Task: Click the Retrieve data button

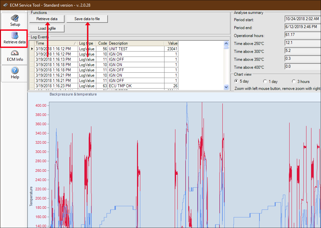Action: coord(47,19)
